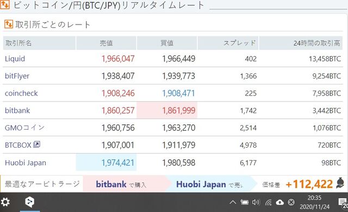Open the Huobi Japan link in the table
Screen dimensions: 348x212
(26, 162)
